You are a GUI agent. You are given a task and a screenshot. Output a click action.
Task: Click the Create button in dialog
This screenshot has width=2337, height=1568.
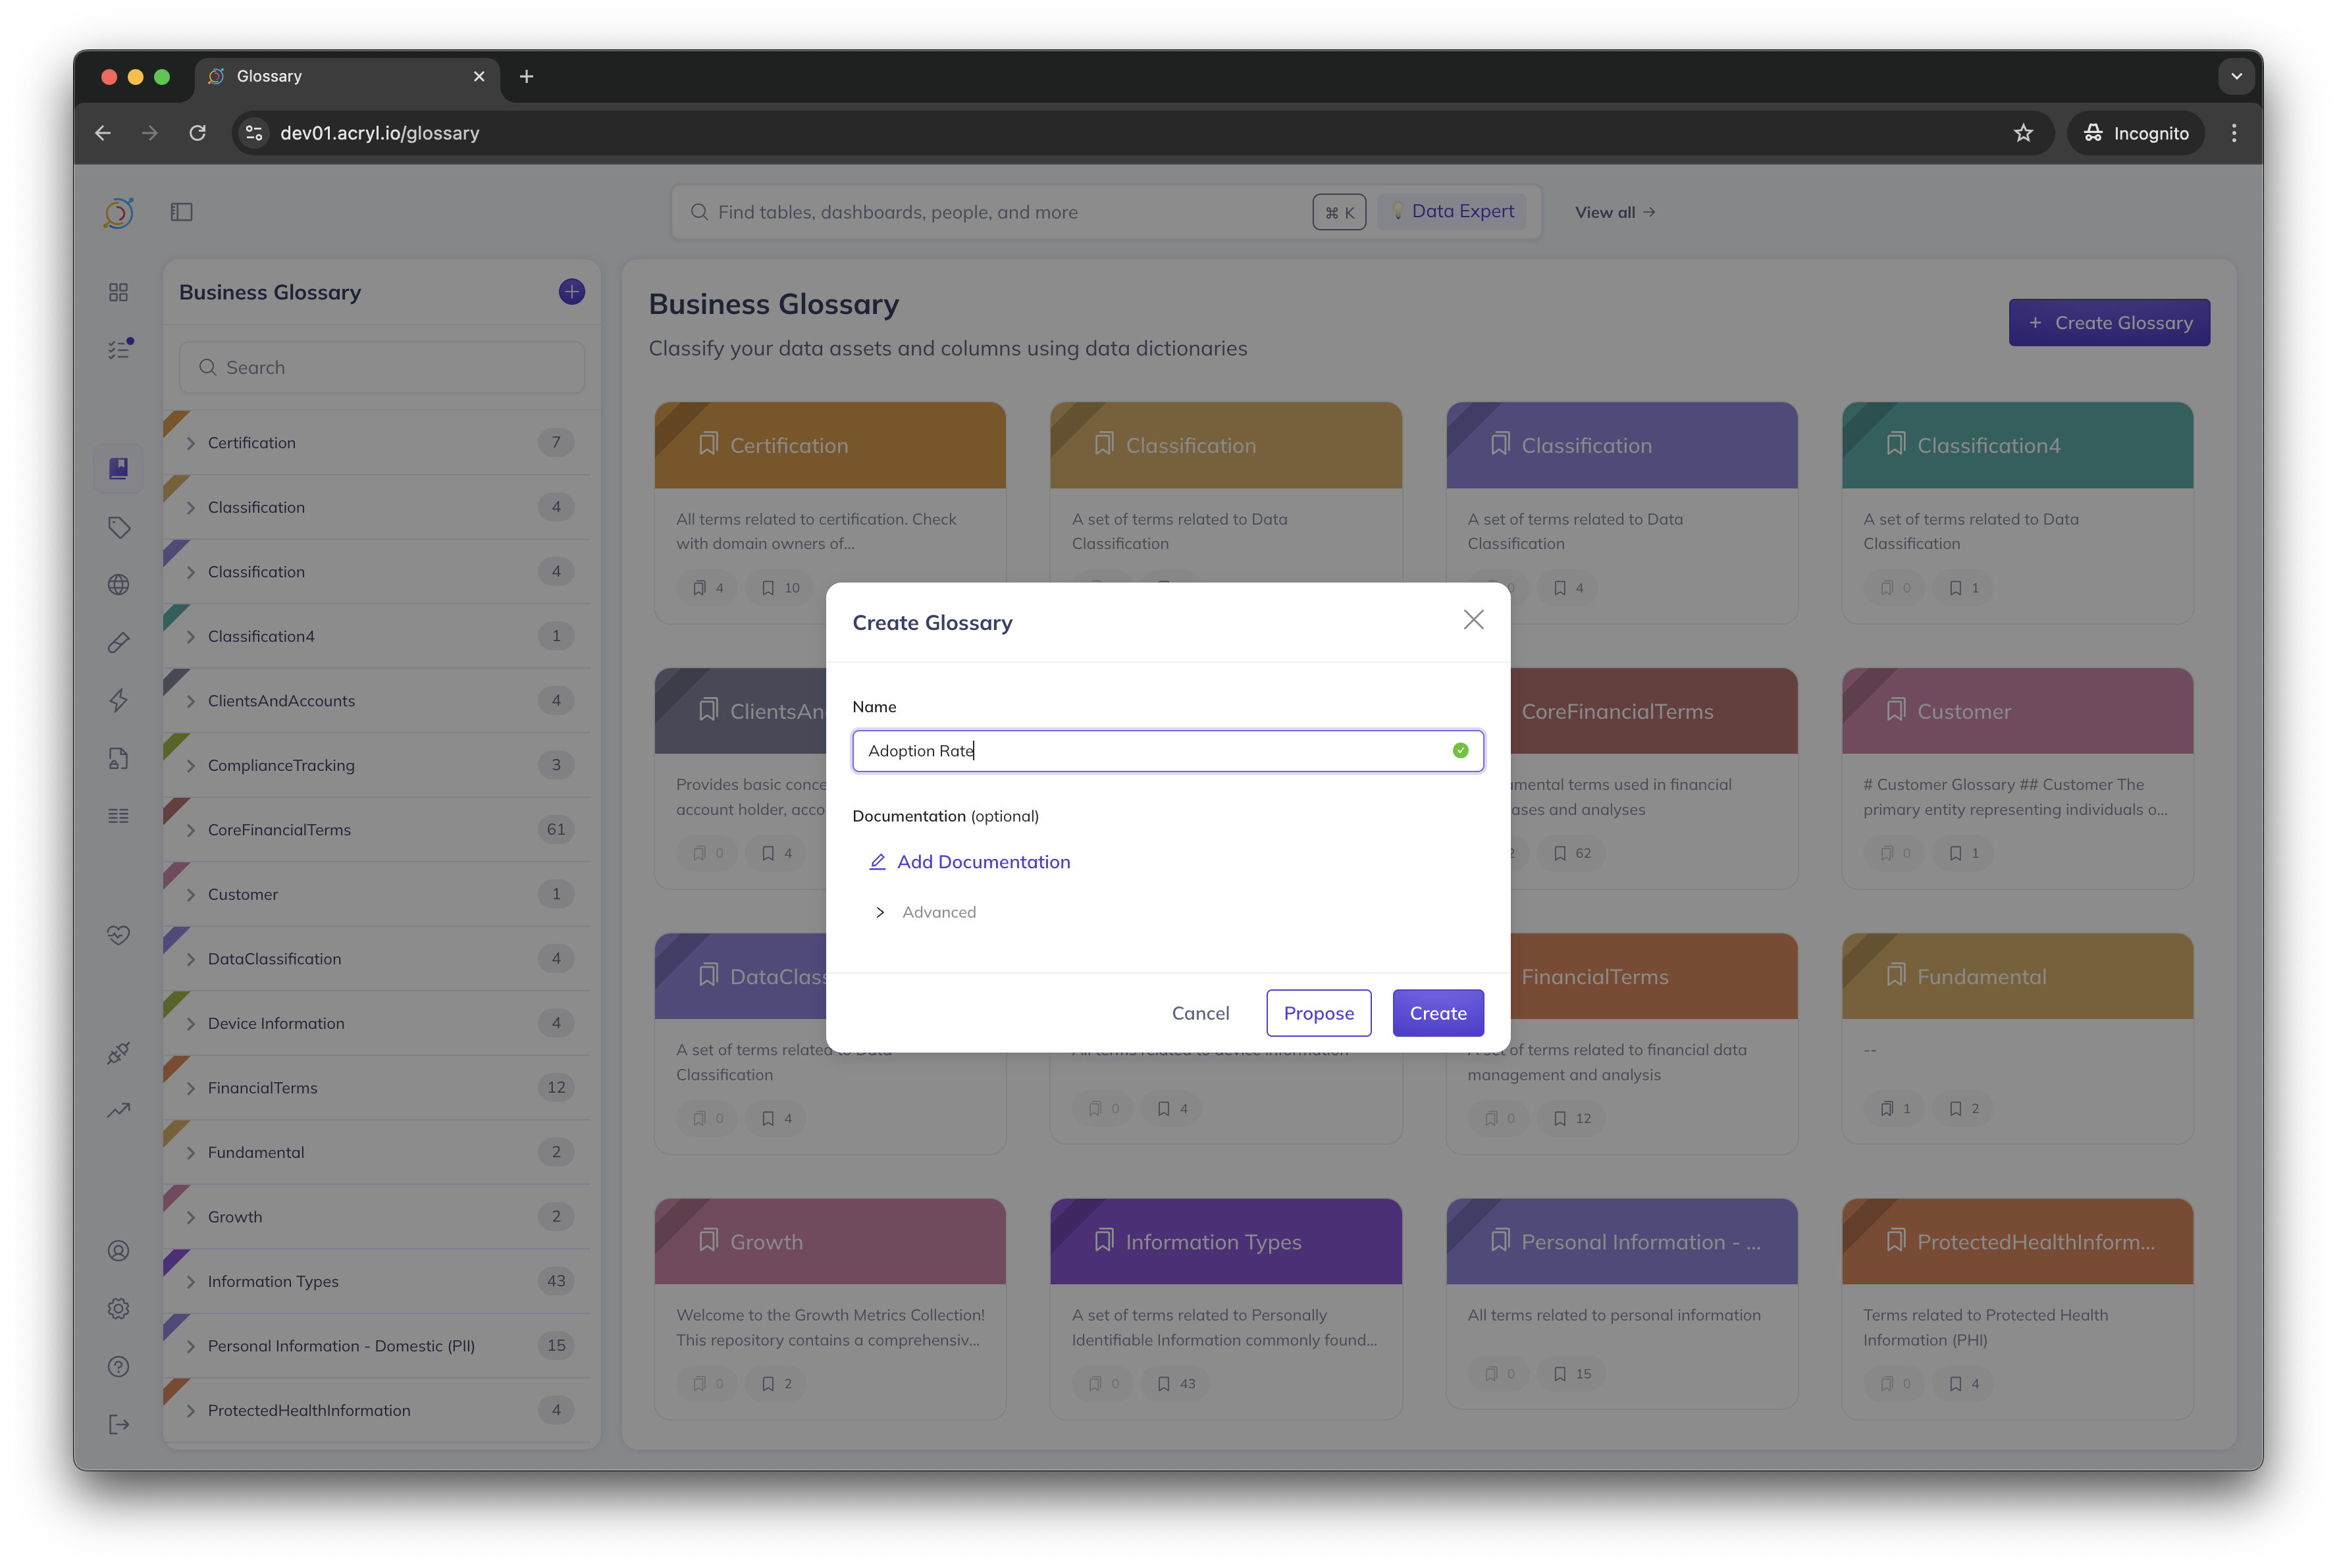tap(1437, 1013)
